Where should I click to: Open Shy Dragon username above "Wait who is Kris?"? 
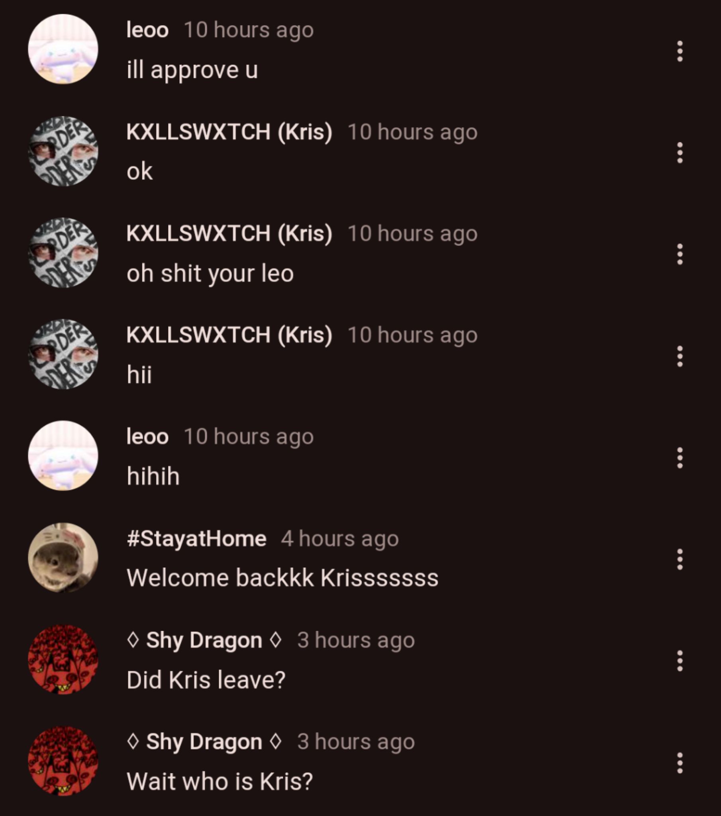[x=204, y=742]
